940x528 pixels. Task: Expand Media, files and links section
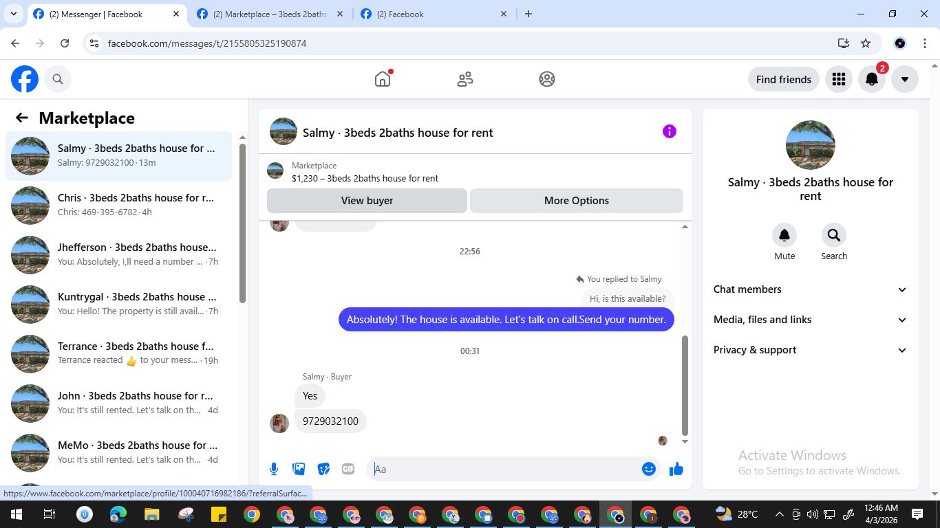[x=811, y=320]
